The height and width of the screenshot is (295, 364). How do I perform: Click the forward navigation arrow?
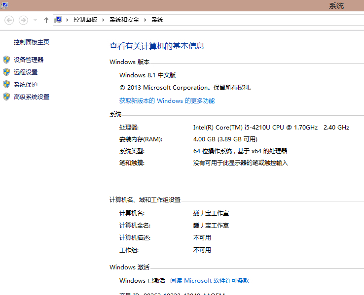[23, 20]
